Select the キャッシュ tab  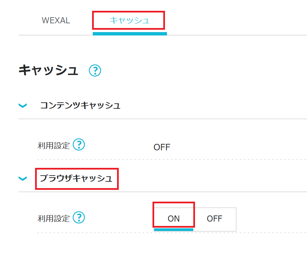tap(129, 20)
